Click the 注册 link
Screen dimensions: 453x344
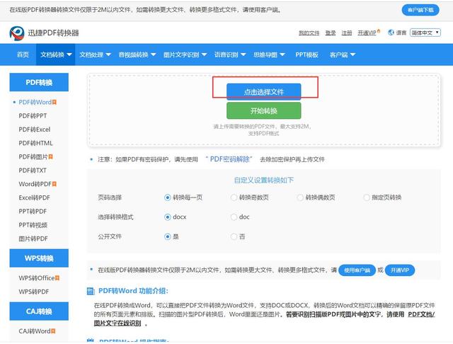347,33
